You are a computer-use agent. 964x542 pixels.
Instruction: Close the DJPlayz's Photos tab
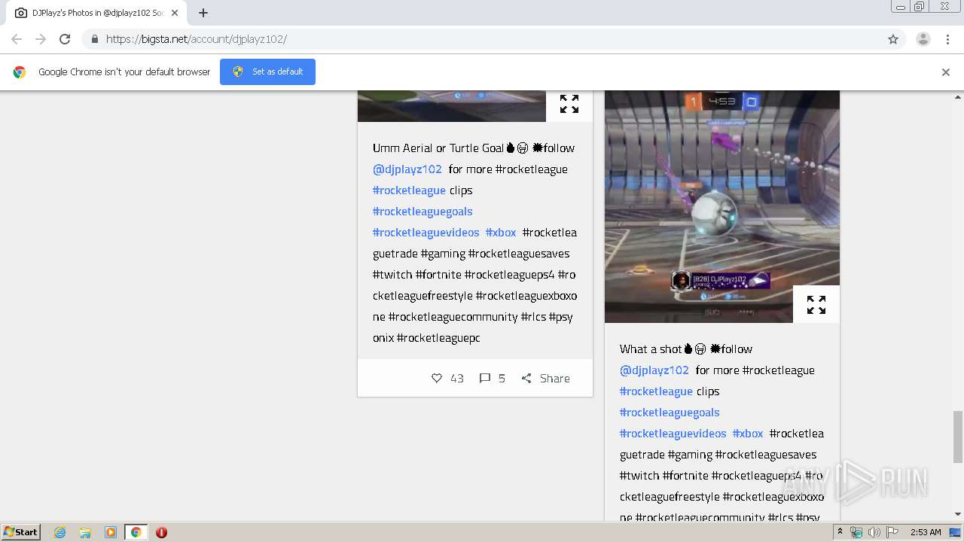point(175,13)
